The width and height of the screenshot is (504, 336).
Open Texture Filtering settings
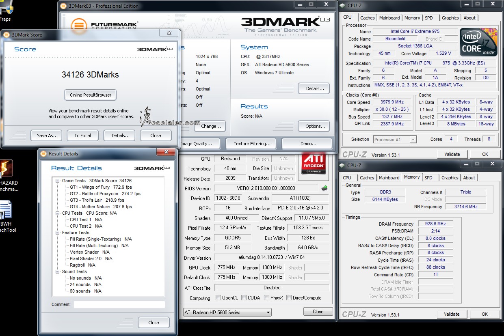click(x=252, y=144)
